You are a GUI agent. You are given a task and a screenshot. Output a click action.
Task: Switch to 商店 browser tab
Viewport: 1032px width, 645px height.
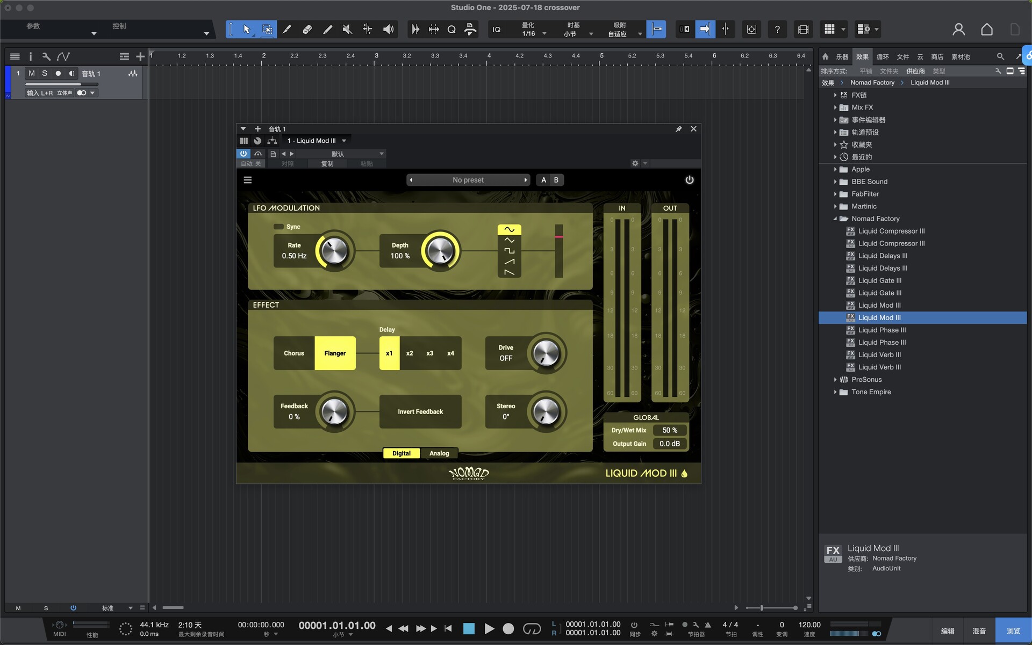click(937, 57)
